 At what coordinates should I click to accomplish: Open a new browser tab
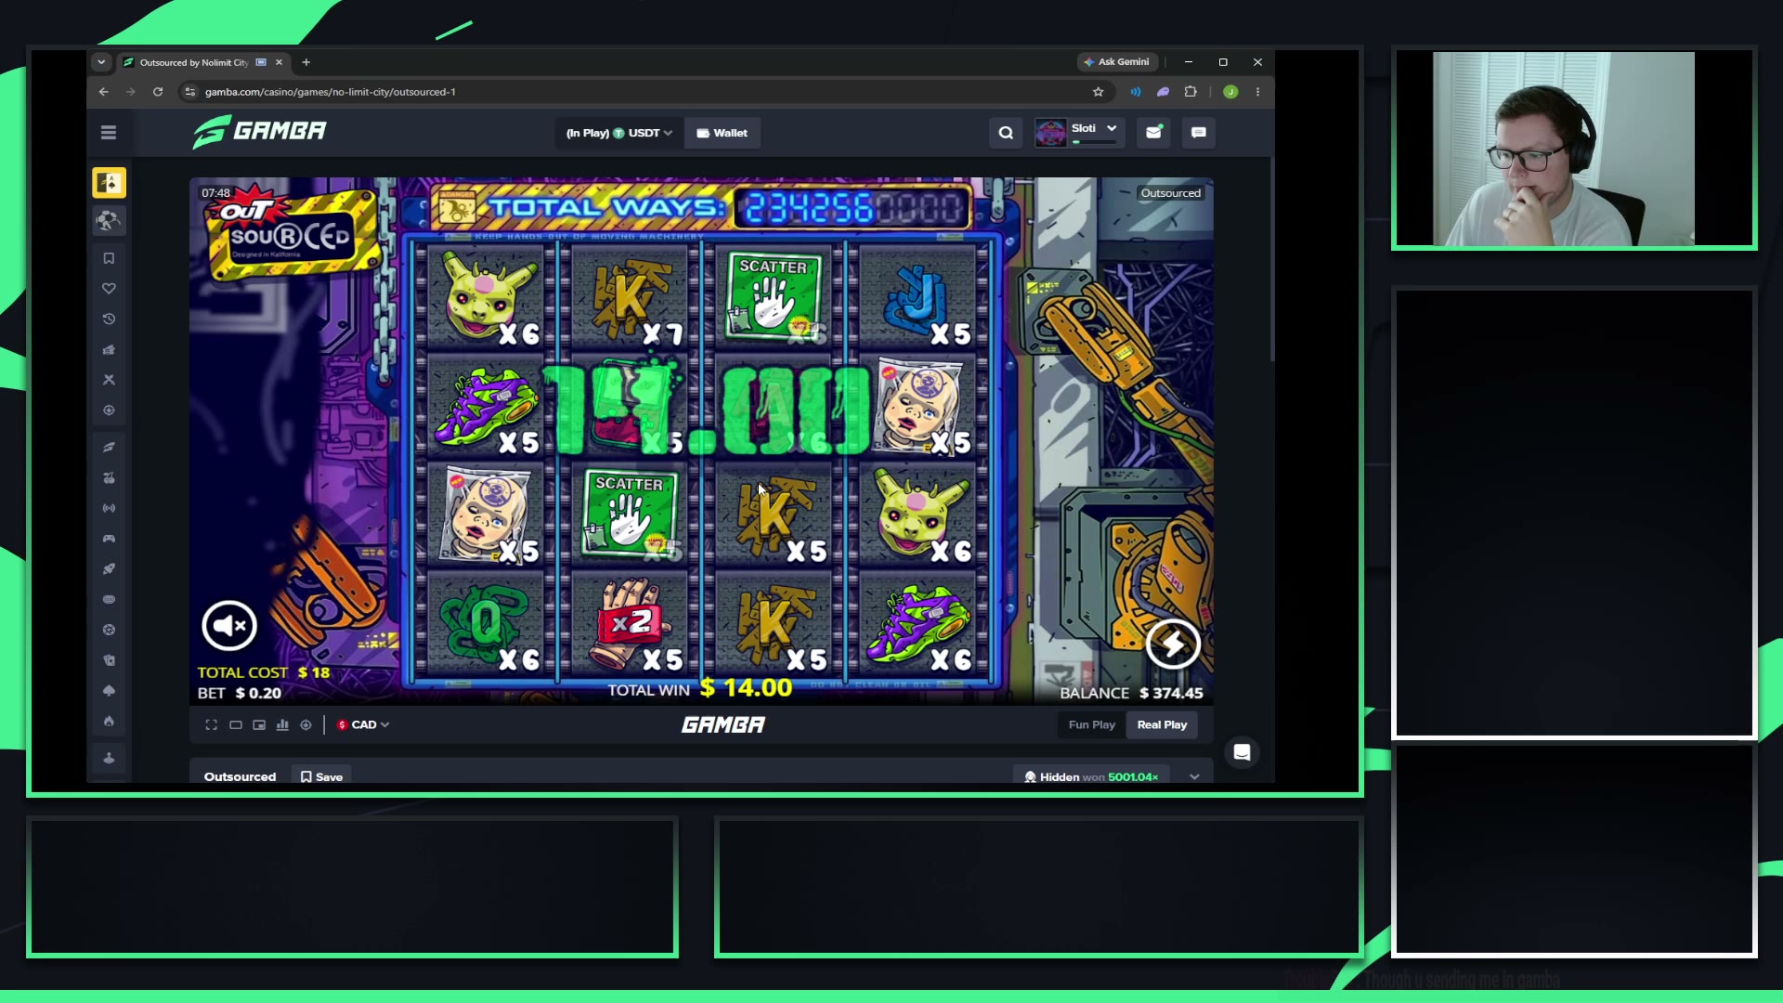point(306,62)
